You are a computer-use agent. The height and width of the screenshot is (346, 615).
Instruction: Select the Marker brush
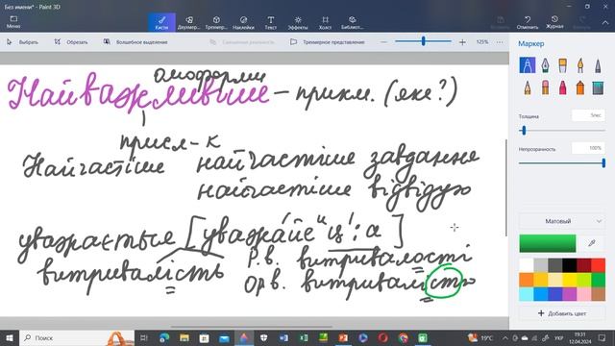[528, 65]
